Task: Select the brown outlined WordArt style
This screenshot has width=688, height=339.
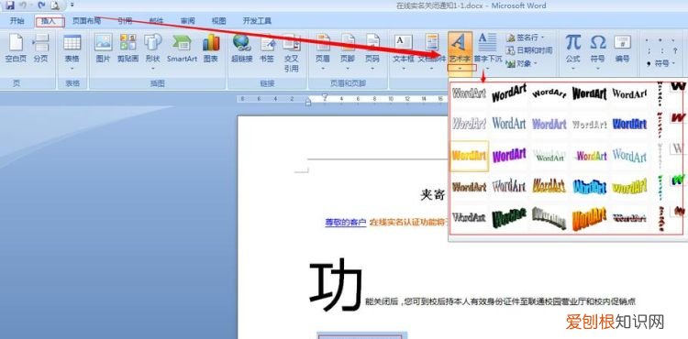Action: [469, 187]
